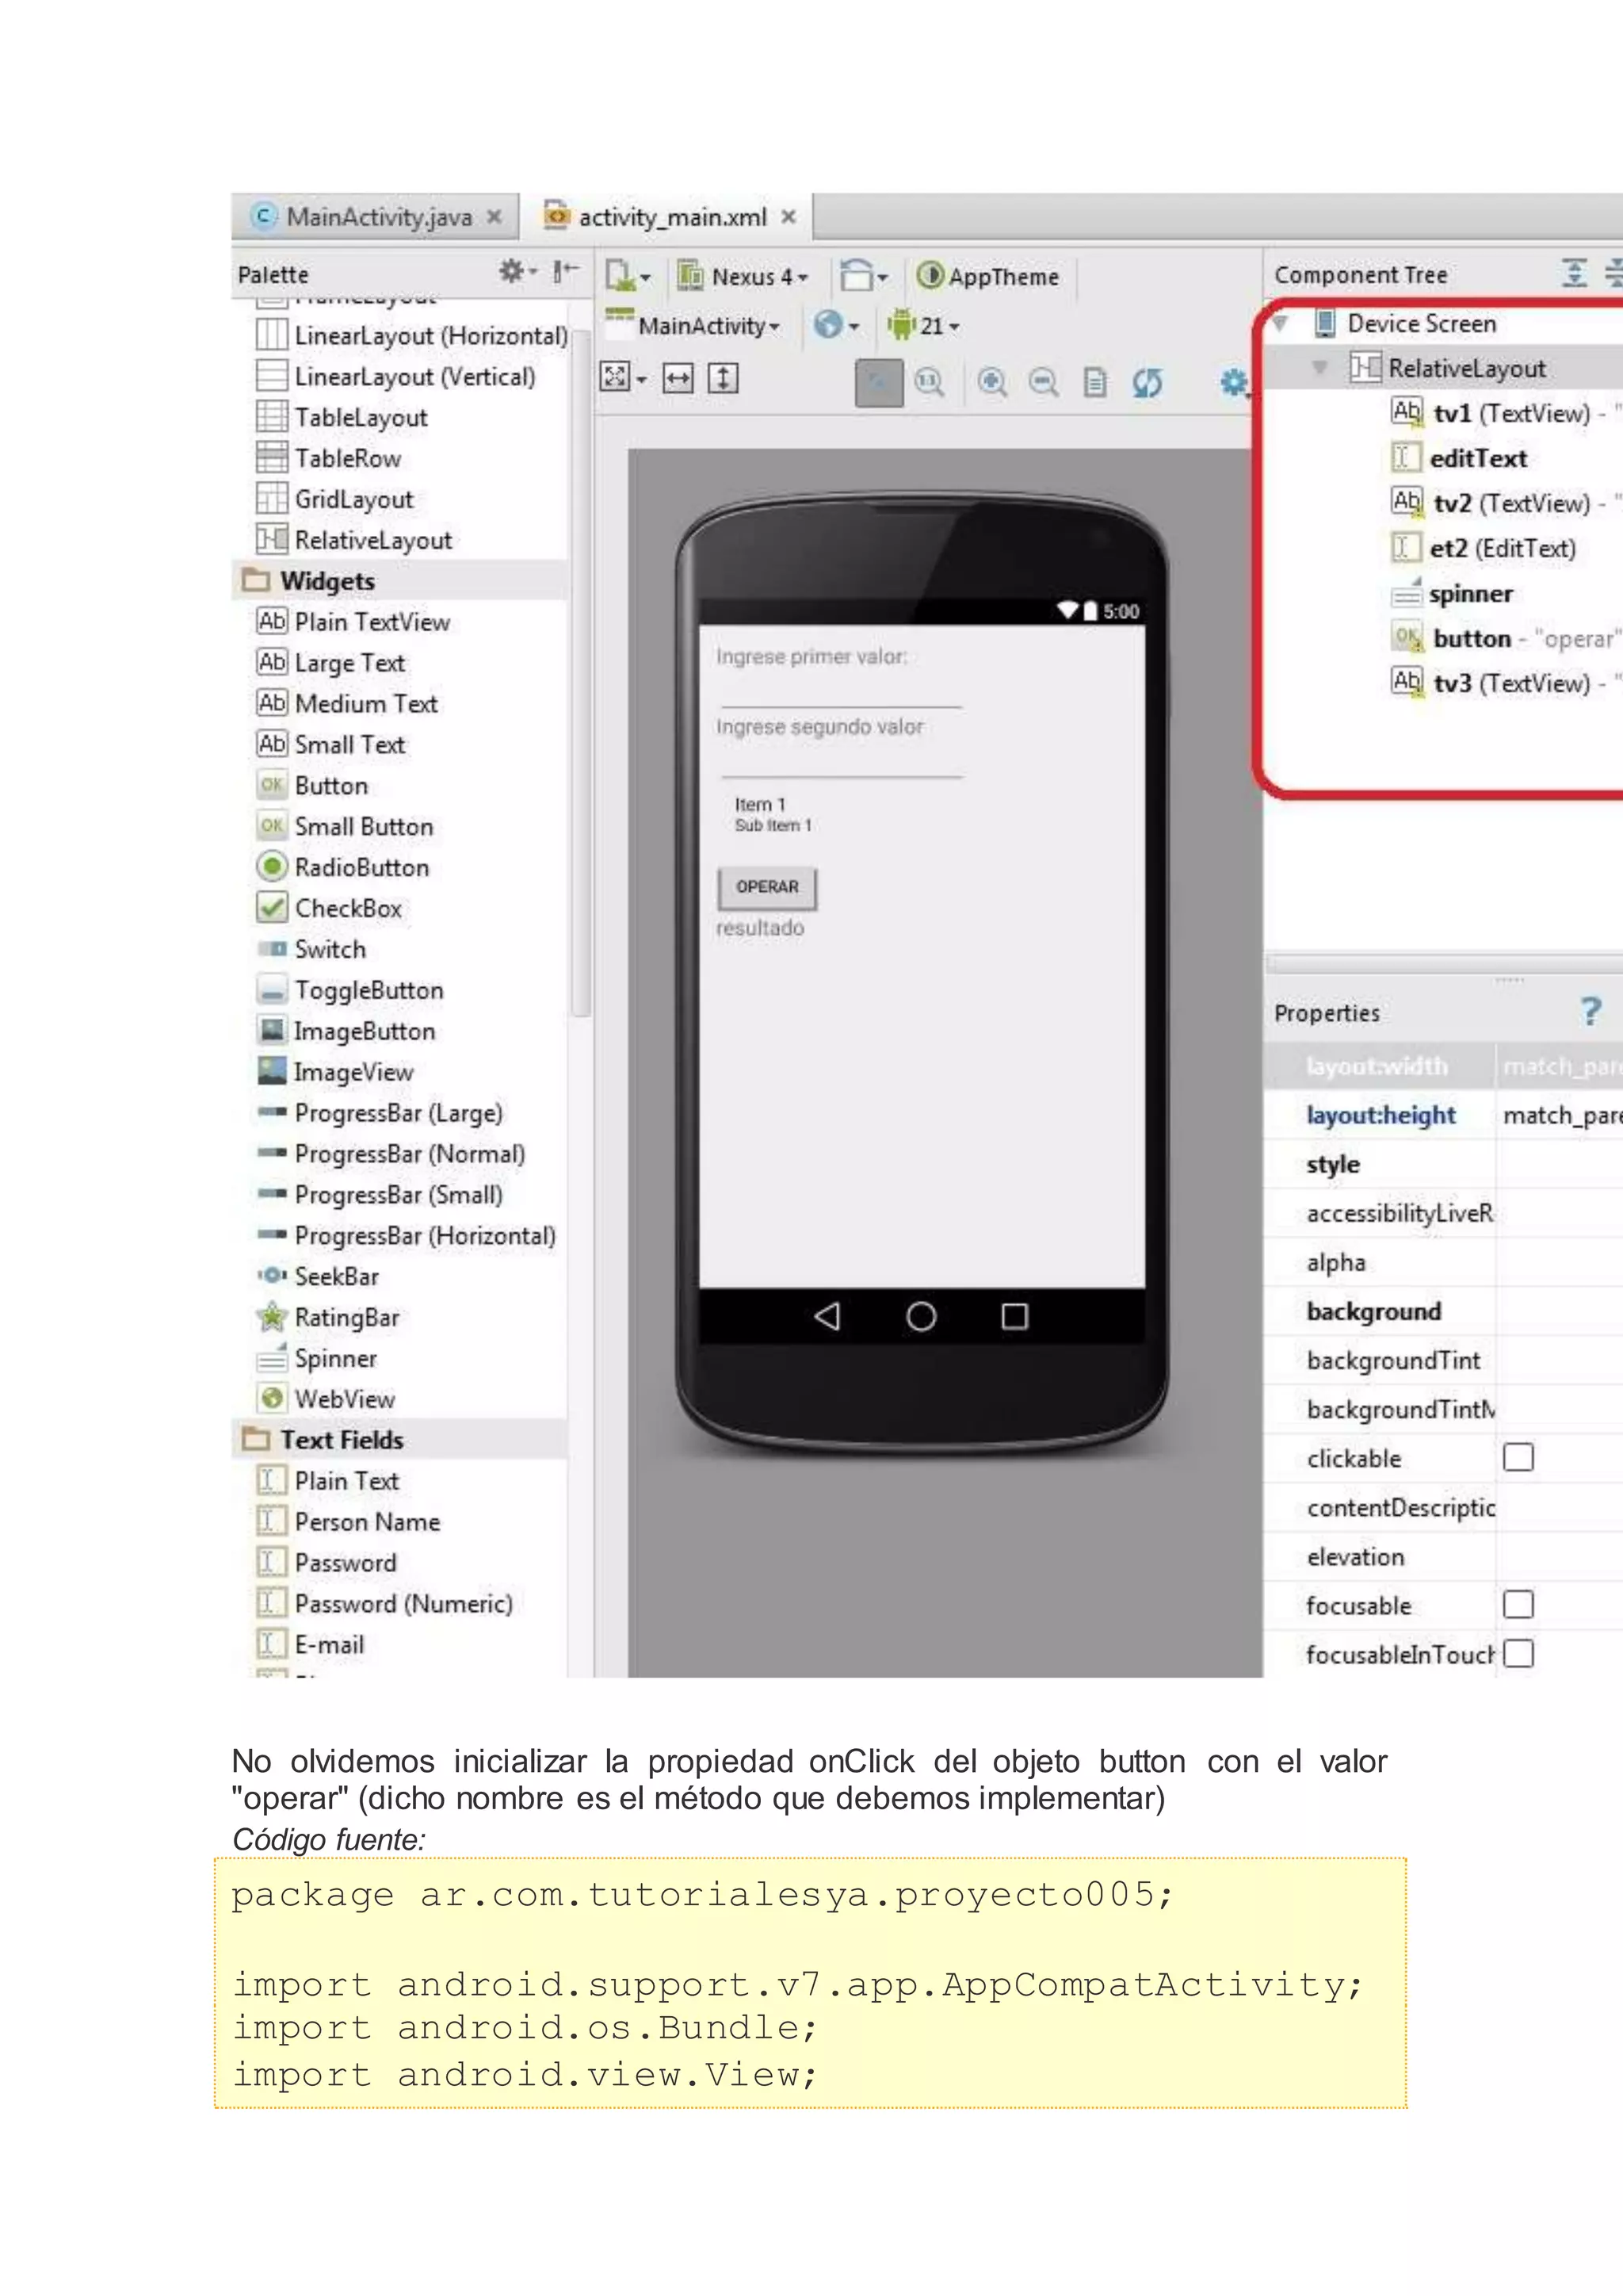The width and height of the screenshot is (1623, 2296).
Task: Click the layout:height property row
Action: (1443, 1114)
